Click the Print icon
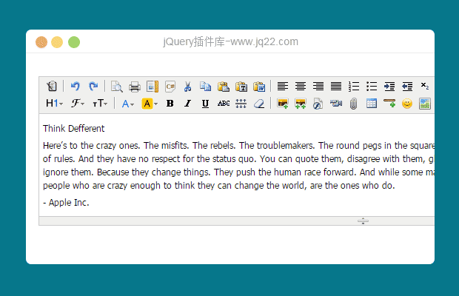This screenshot has height=296, width=459. (x=134, y=87)
